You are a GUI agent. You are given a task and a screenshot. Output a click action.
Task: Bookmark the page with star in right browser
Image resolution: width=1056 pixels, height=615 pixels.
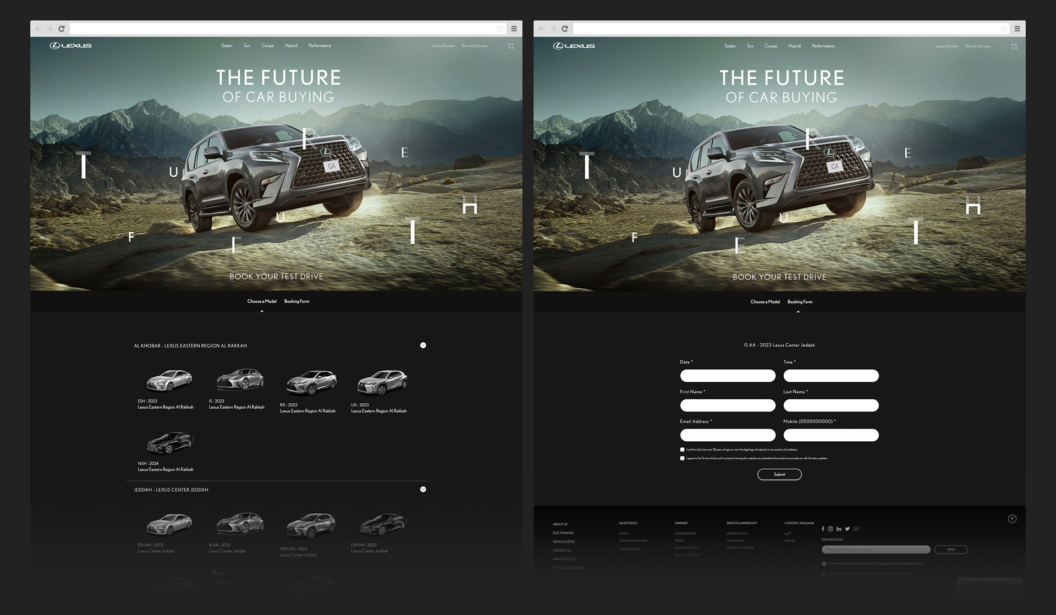tap(1003, 29)
